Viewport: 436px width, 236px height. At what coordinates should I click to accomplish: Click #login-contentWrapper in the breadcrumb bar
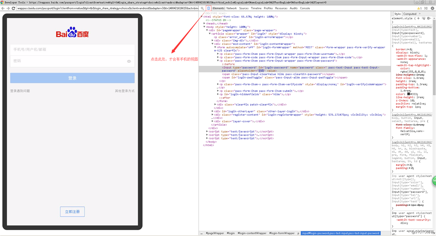[252, 233]
